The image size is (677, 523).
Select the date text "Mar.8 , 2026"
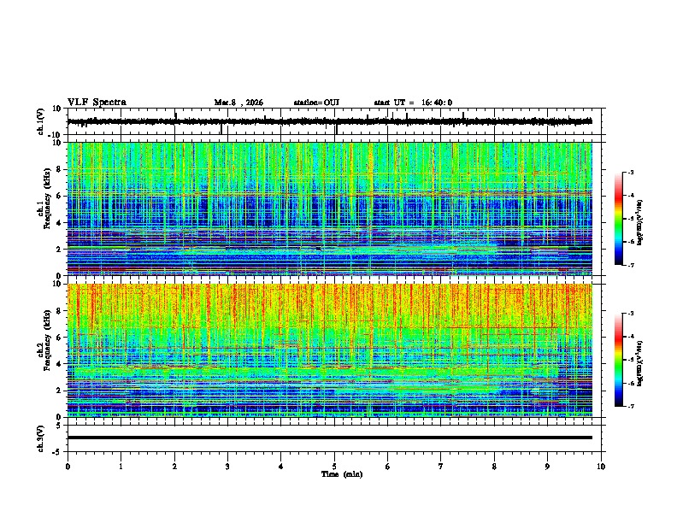tap(238, 103)
